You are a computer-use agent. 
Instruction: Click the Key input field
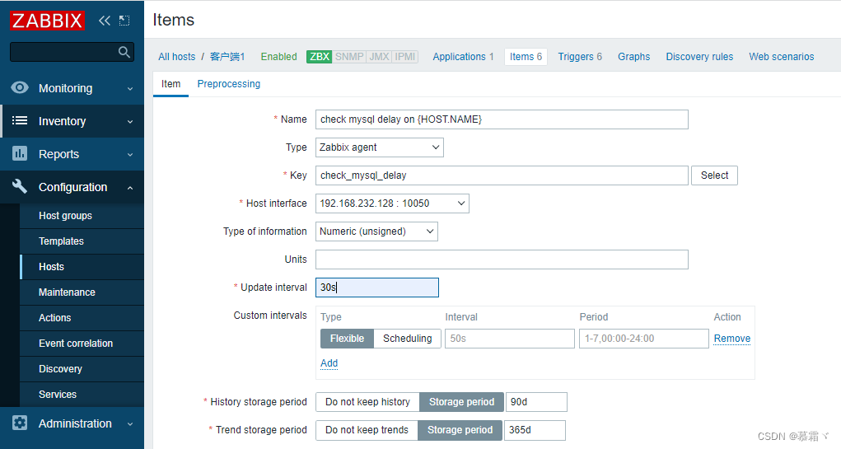coord(502,175)
